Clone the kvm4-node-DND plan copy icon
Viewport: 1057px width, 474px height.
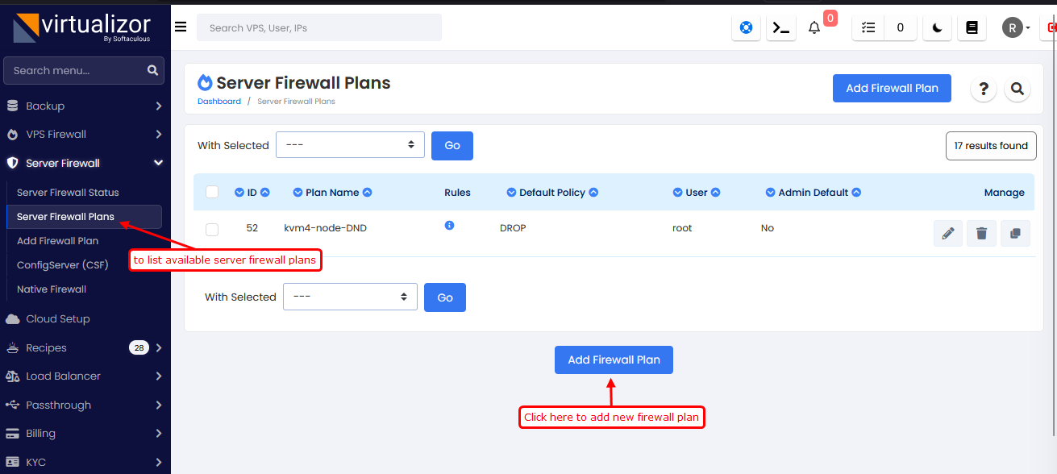(x=1015, y=234)
